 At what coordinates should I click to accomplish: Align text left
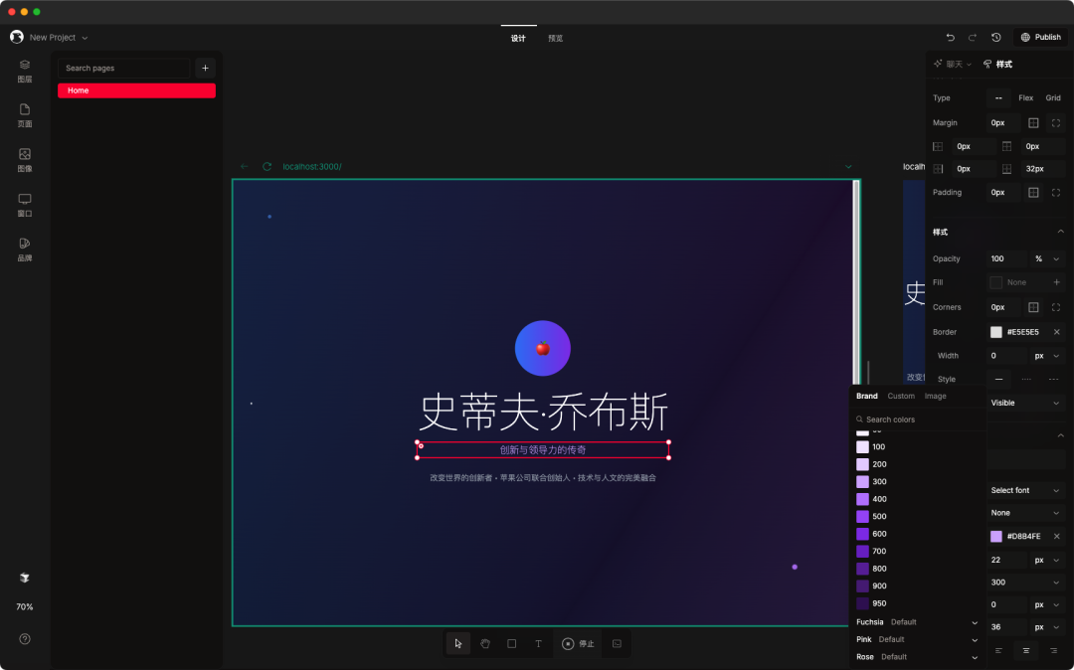pos(998,650)
